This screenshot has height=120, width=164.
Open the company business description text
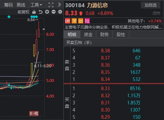[113, 27]
